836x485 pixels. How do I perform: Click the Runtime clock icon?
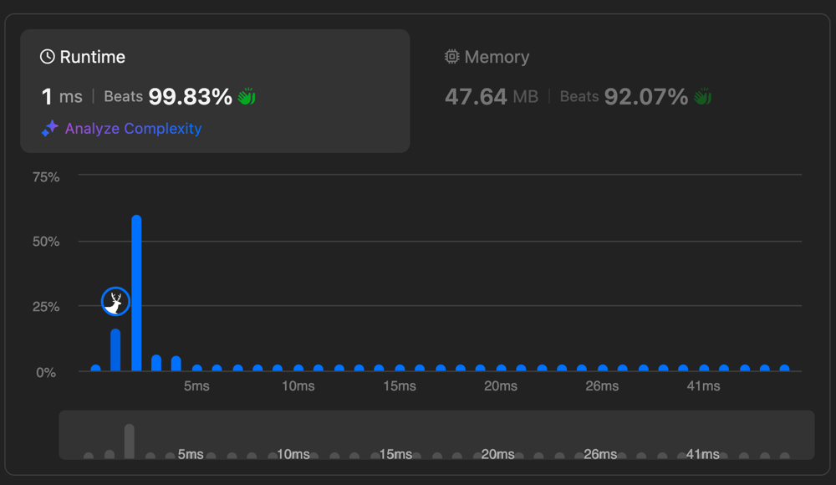(x=48, y=57)
